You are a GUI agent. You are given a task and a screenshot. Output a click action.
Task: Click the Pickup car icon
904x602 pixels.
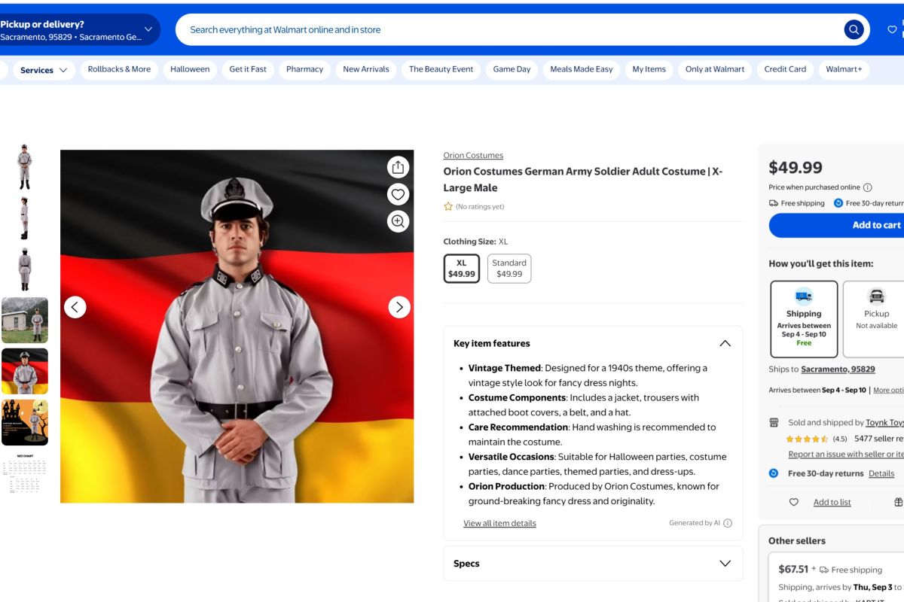pyautogui.click(x=876, y=296)
